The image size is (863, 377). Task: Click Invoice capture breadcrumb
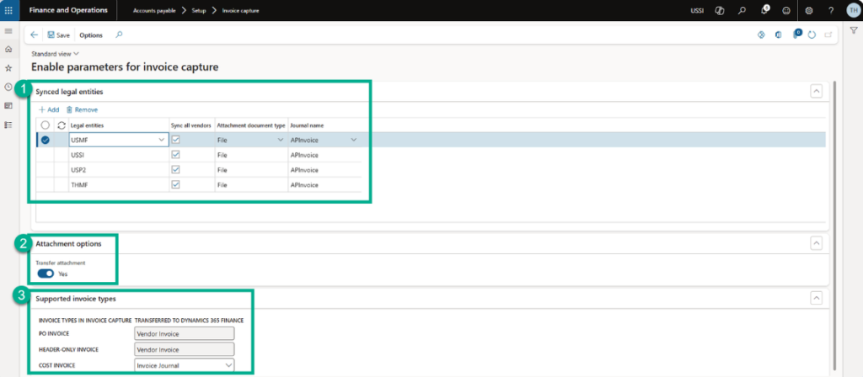point(240,10)
